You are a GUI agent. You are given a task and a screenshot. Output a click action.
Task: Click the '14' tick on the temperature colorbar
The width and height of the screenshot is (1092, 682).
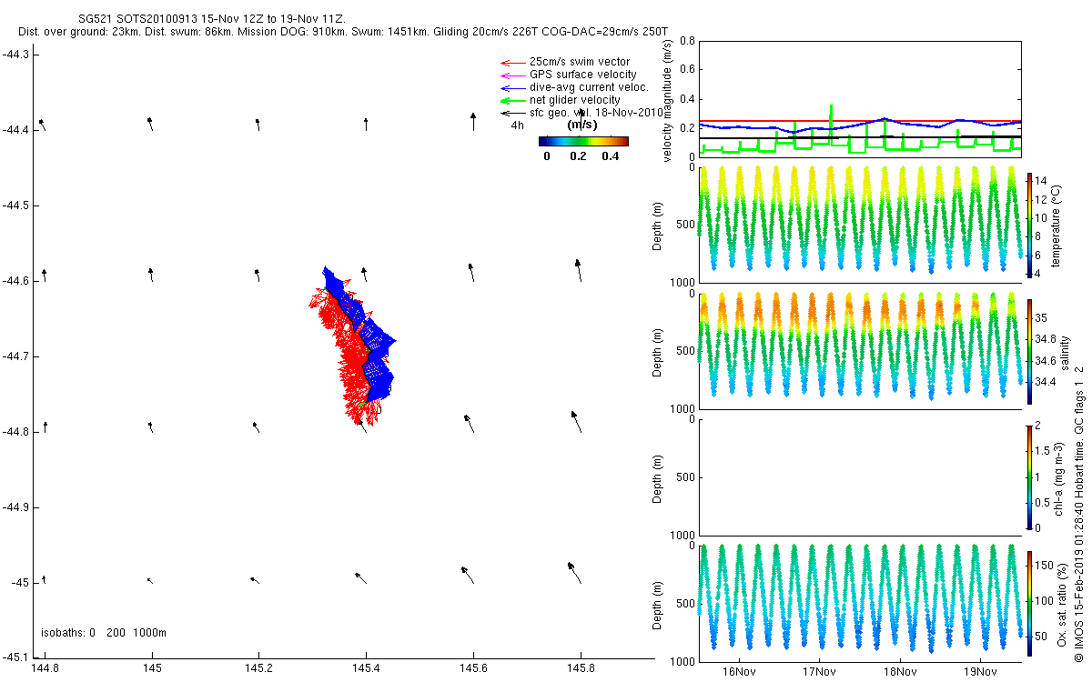[1043, 180]
